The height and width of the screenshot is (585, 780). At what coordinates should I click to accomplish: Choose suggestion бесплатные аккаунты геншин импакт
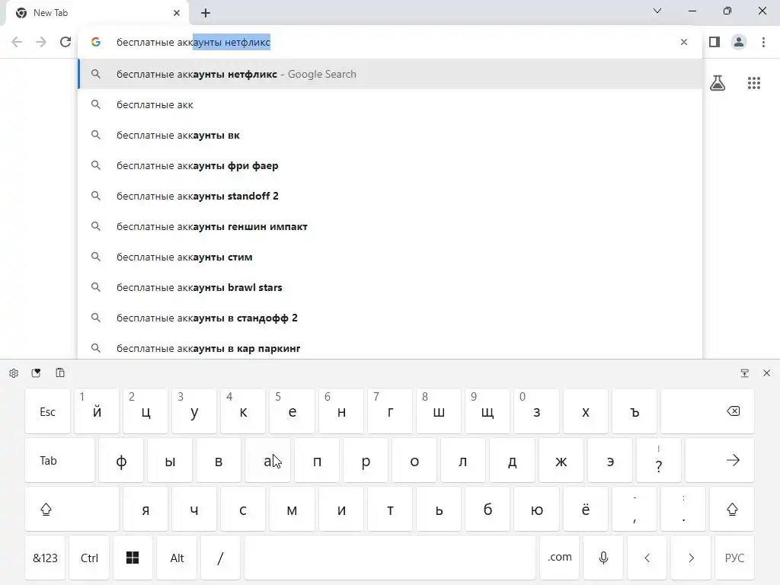[391, 226]
